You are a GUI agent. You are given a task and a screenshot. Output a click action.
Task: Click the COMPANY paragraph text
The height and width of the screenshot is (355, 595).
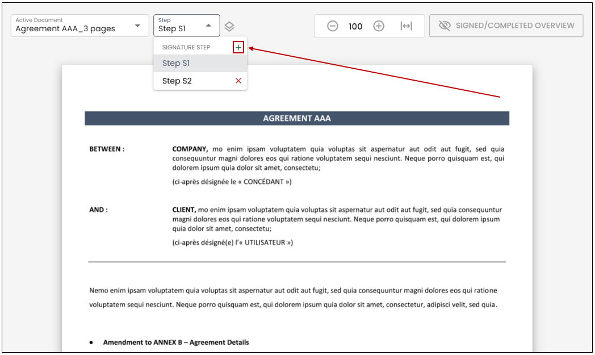pos(338,158)
